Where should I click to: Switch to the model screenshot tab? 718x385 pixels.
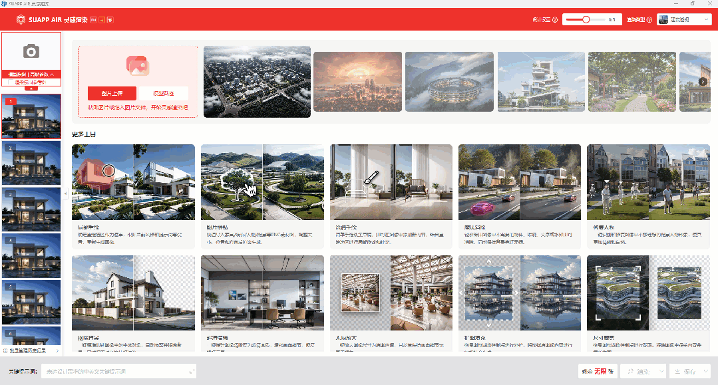click(x=163, y=93)
